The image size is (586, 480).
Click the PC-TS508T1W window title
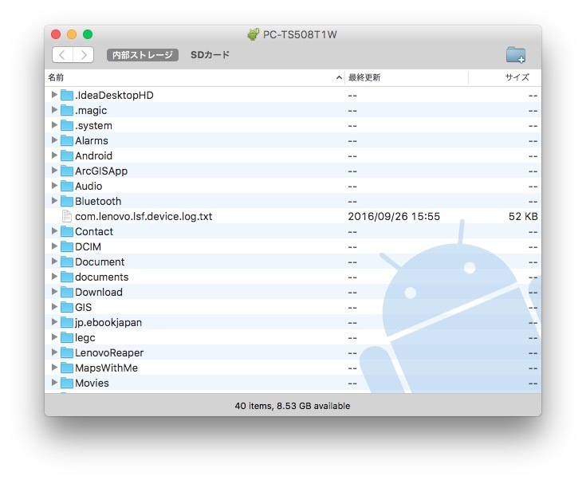(x=300, y=35)
